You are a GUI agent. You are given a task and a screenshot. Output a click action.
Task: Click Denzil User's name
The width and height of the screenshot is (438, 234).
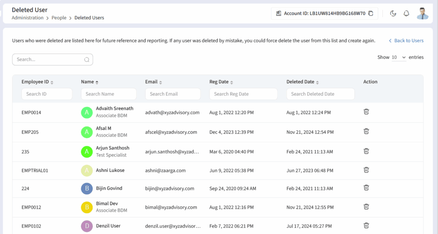point(108,226)
